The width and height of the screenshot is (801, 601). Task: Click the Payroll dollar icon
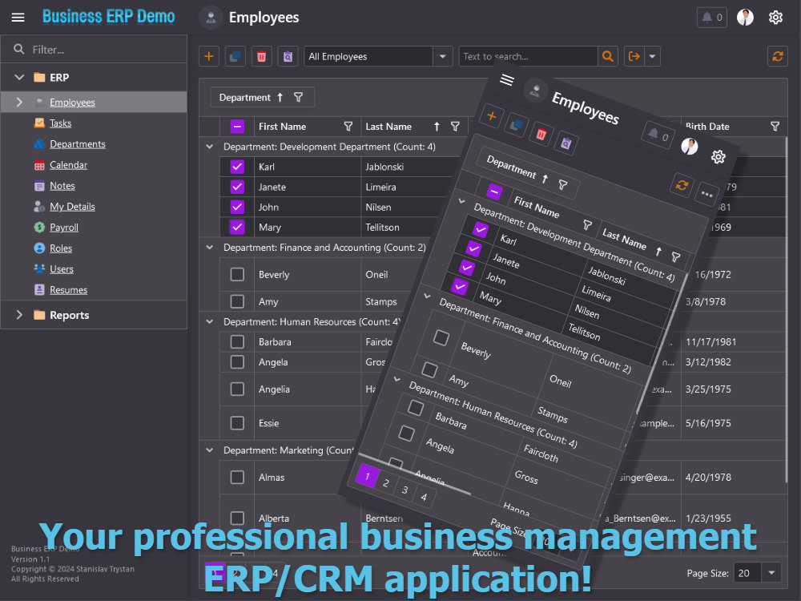point(39,228)
